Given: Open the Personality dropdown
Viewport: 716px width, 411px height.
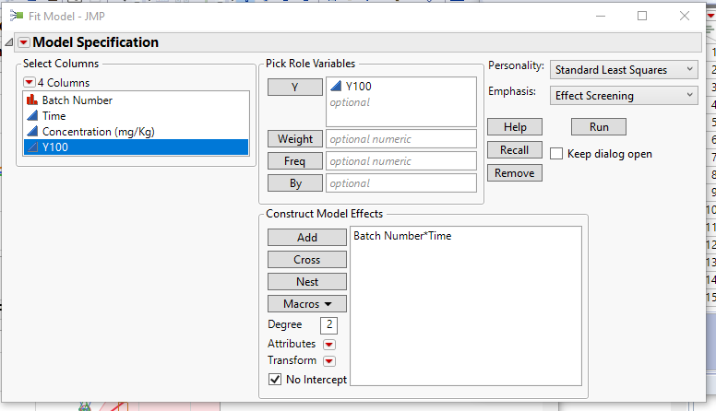Looking at the screenshot, I should coord(624,70).
